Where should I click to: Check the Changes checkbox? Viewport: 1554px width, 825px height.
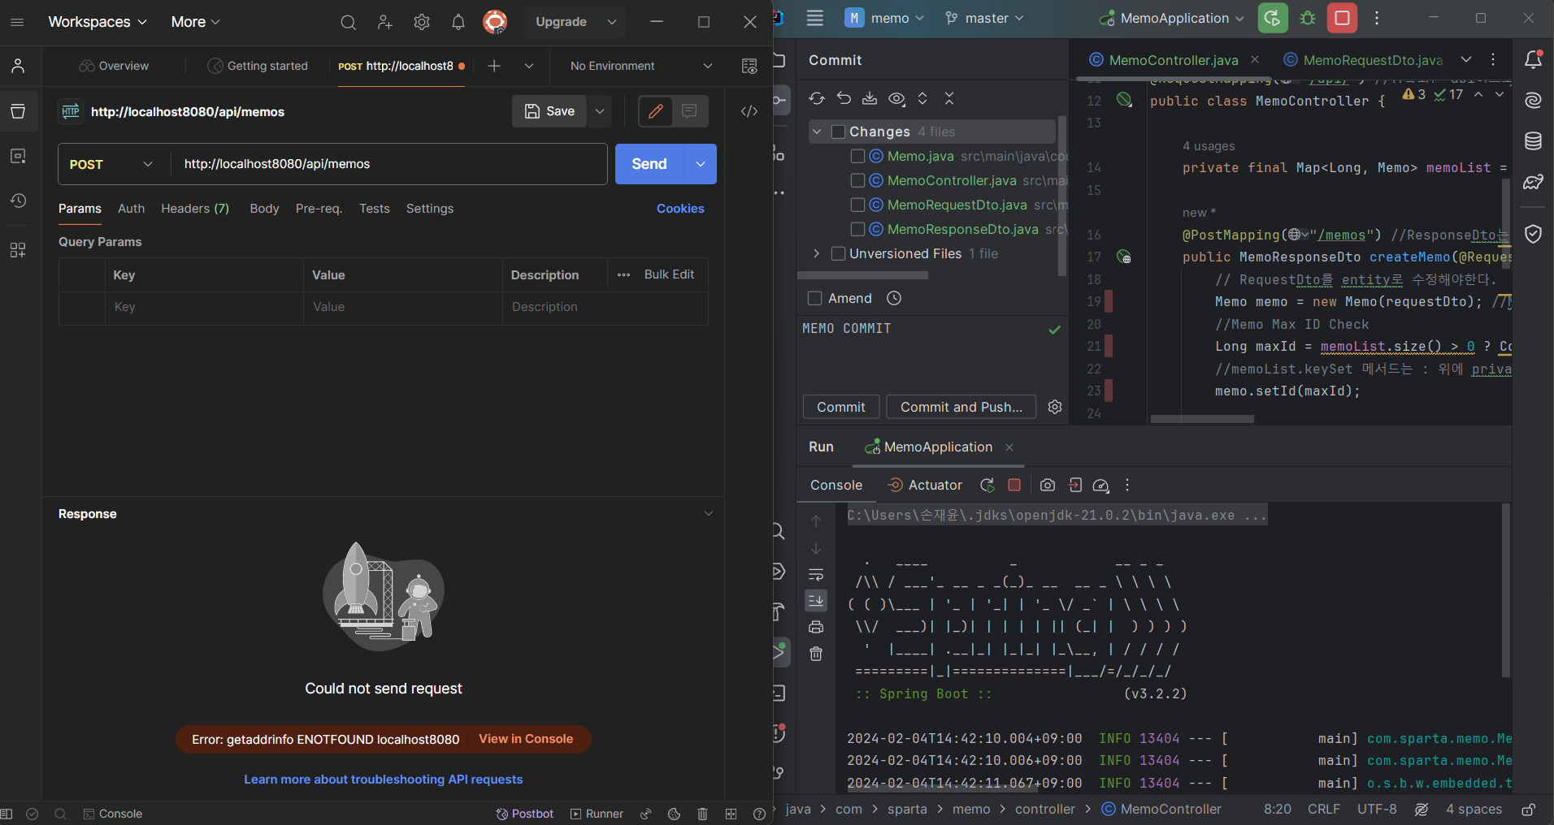click(839, 132)
